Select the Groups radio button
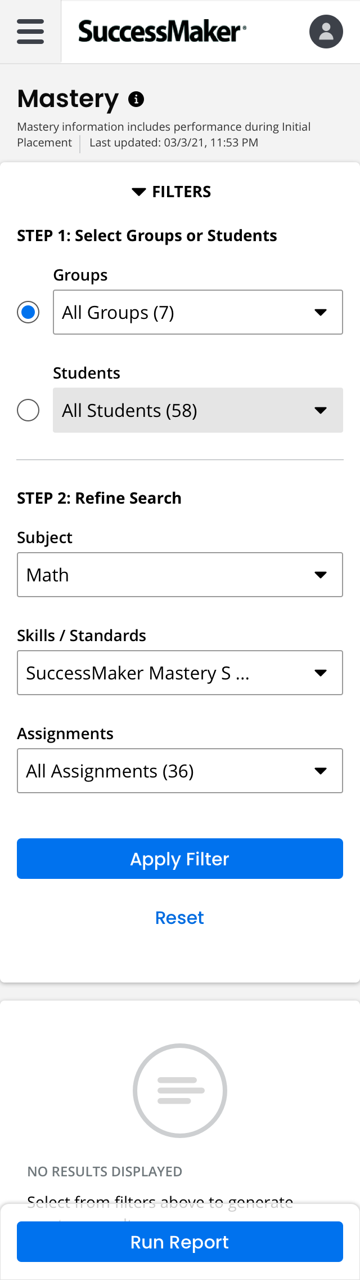The width and height of the screenshot is (360, 1280). tap(28, 312)
